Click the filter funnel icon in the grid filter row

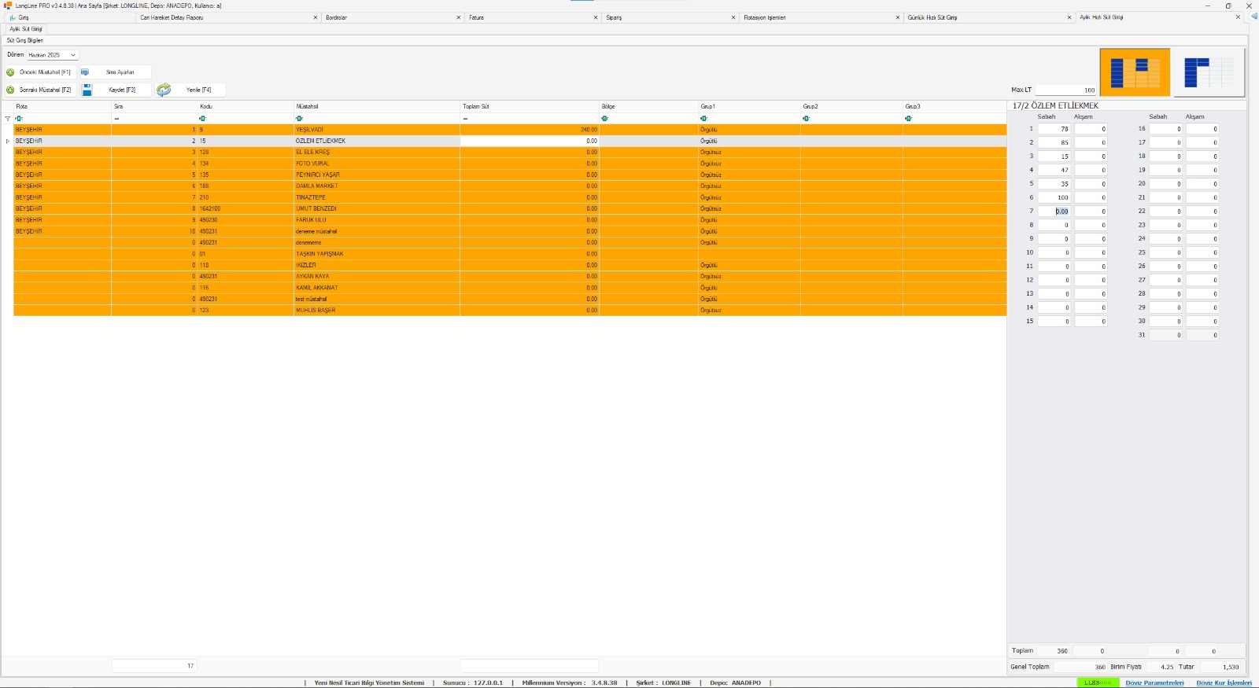(8, 119)
